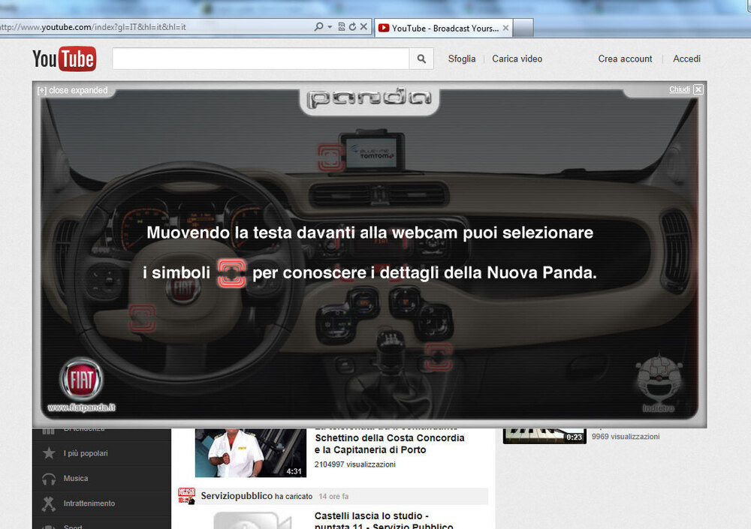
Task: Select the hotspot symbol near the gear shift
Action: (437, 356)
